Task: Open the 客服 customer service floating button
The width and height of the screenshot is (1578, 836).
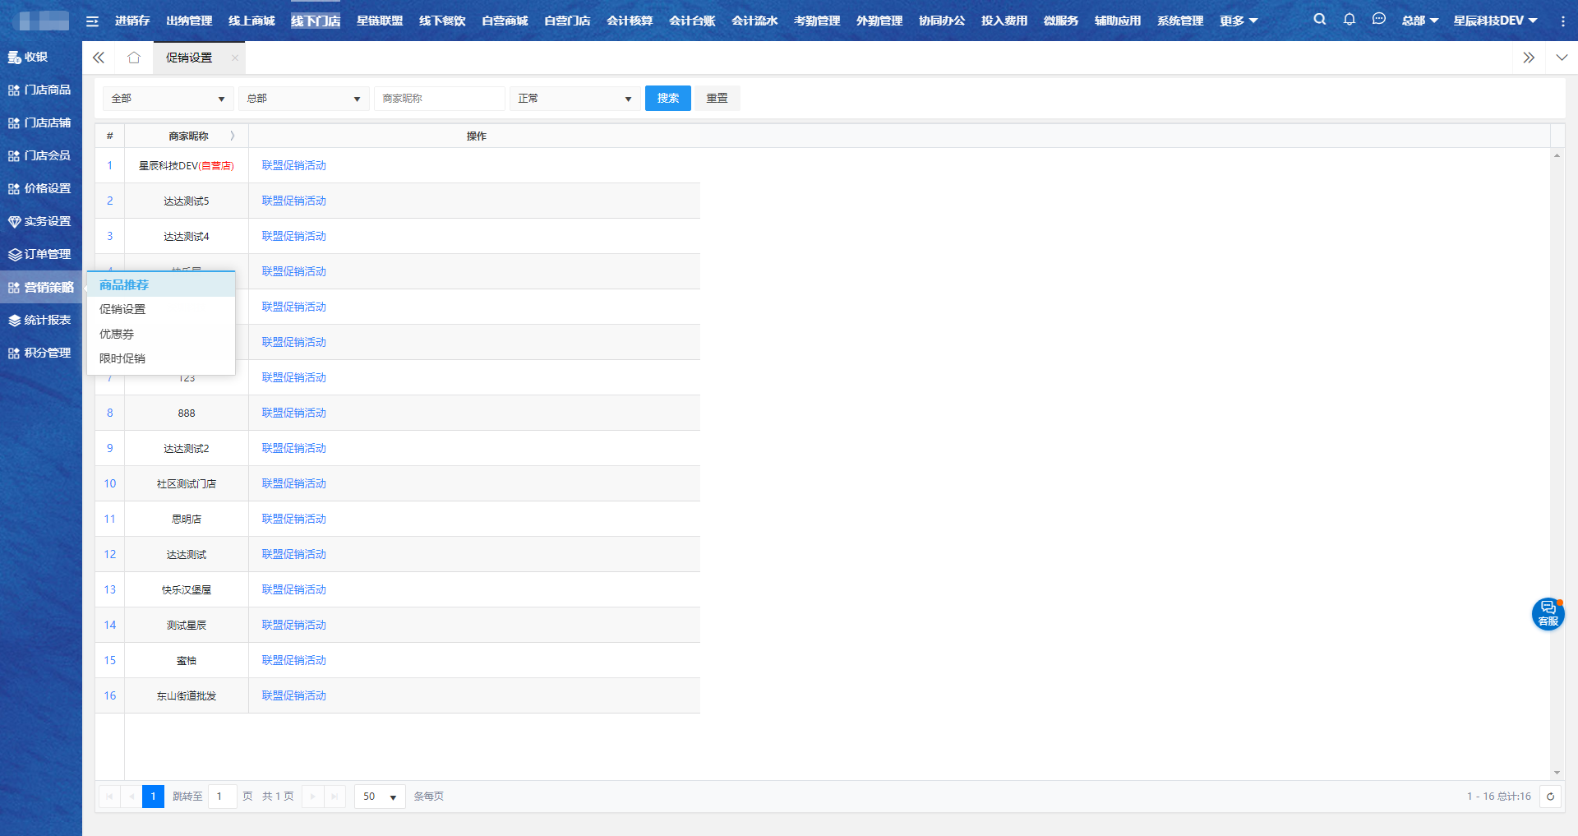Action: point(1547,613)
